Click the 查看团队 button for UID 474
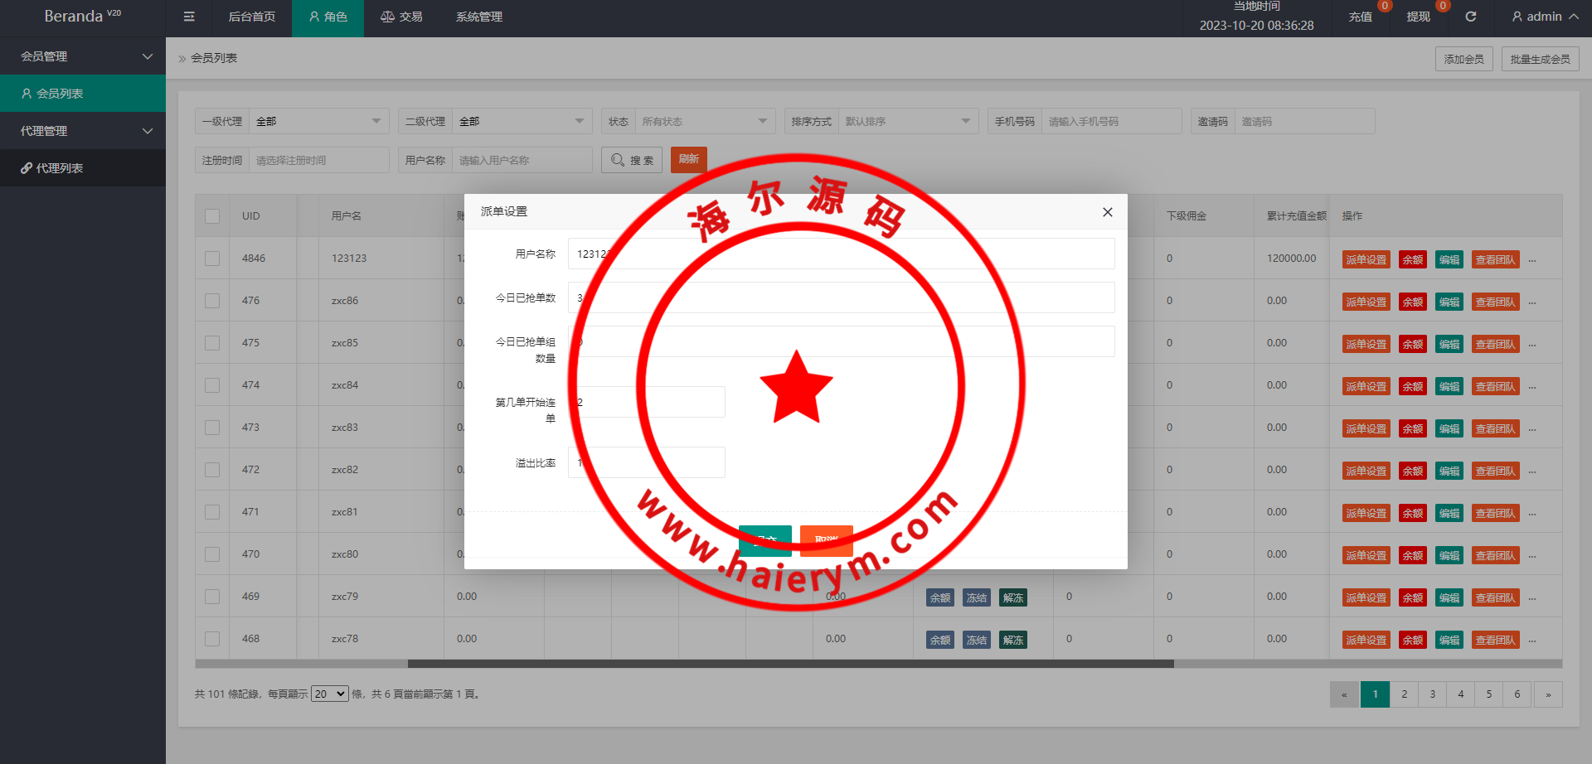Screen dimensions: 1592x764 point(1496,386)
